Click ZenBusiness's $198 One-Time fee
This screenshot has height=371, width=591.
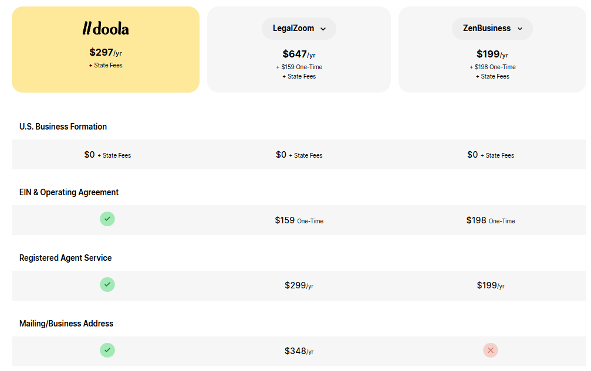[492, 67]
